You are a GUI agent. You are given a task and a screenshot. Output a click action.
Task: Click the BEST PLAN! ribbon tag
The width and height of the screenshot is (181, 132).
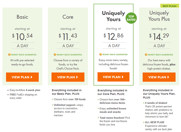pyautogui.click(x=170, y=6)
